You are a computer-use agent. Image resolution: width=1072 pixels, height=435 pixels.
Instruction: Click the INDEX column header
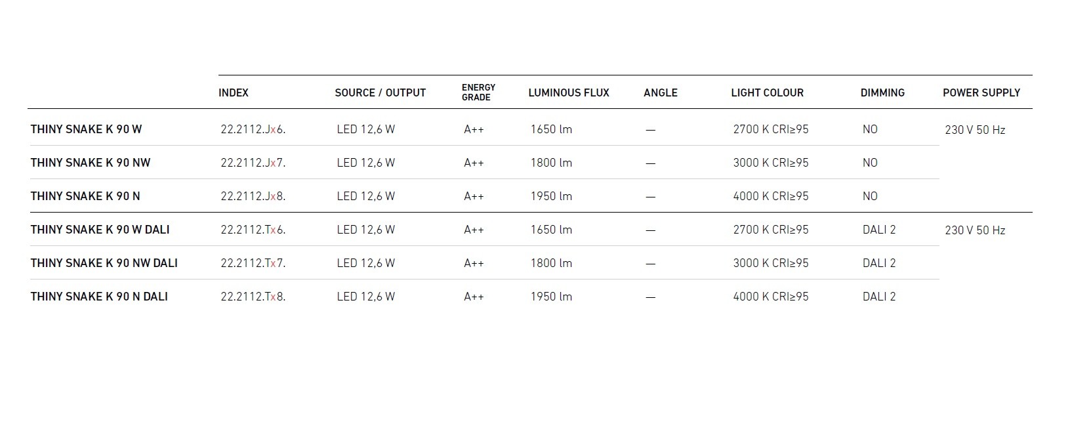(234, 93)
